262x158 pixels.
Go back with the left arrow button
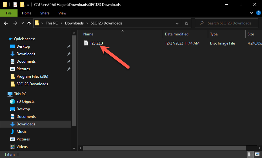click(6, 23)
